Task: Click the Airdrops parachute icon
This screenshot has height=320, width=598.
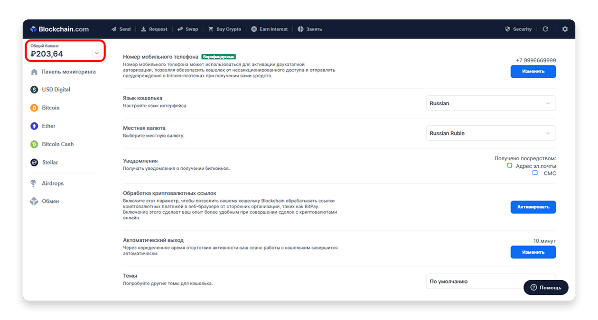Action: (34, 183)
